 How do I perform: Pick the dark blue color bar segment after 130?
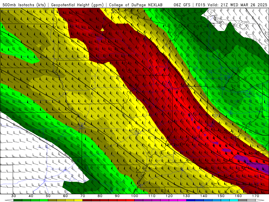coord(191,200)
